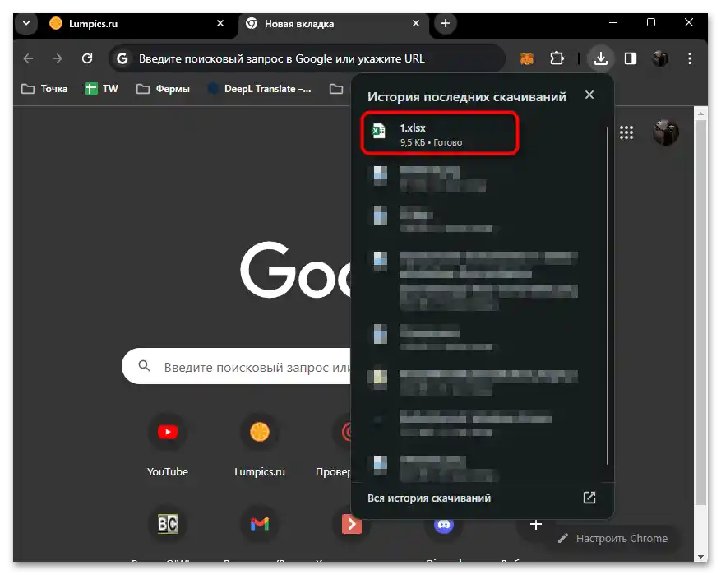Open the side panel
The image size is (721, 575).
point(631,58)
